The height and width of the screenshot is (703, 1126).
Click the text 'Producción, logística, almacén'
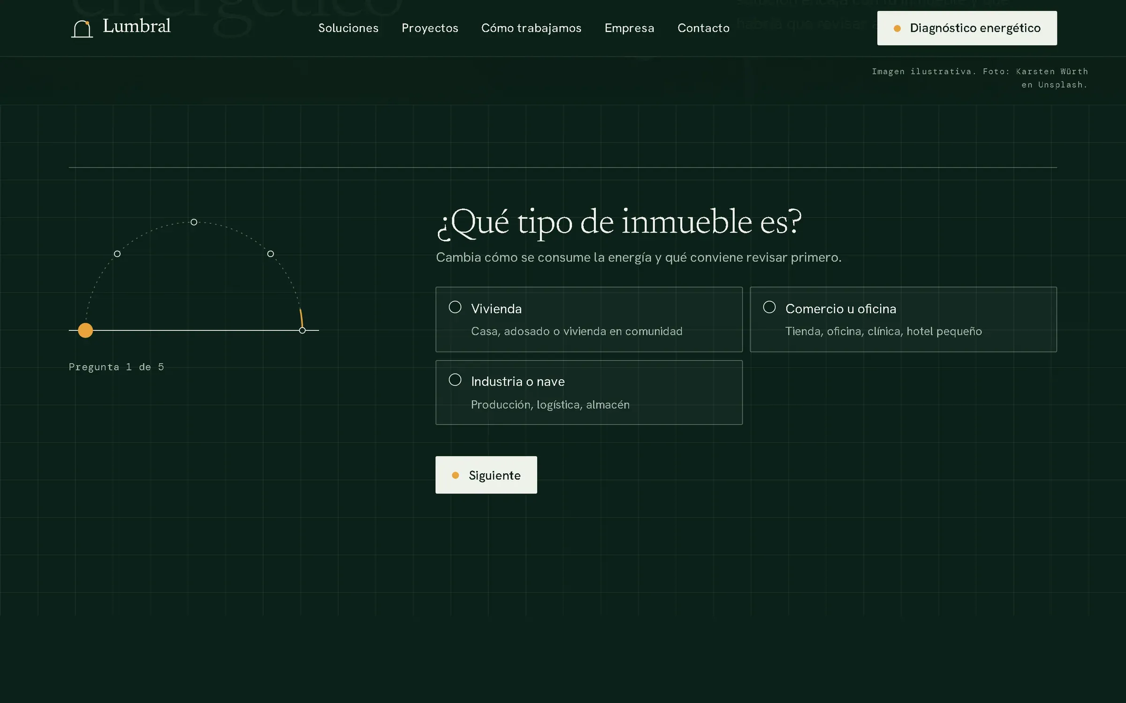click(550, 404)
